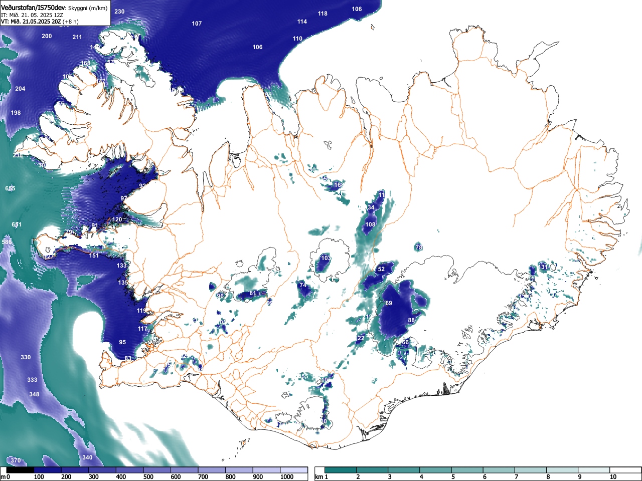The height and width of the screenshot is (481, 642).
Task: Click the black 0–100 m legend swatch
Action: [20, 470]
